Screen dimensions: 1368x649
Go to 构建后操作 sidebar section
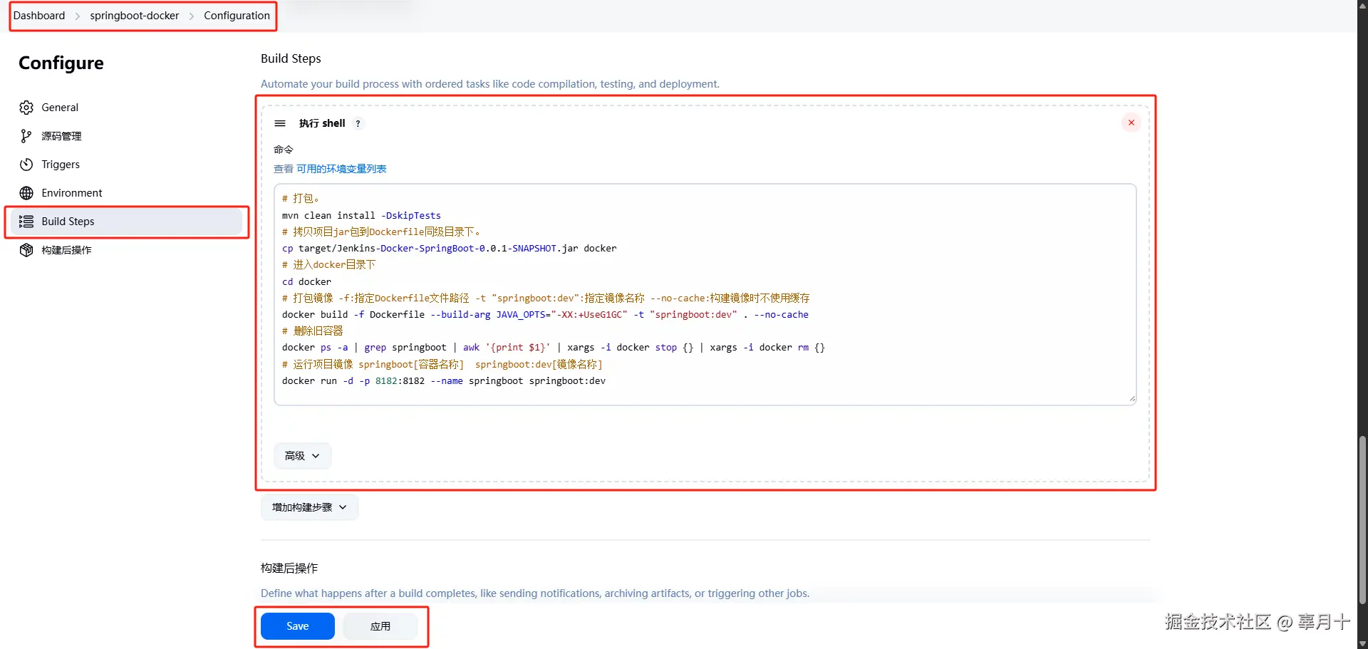(66, 250)
